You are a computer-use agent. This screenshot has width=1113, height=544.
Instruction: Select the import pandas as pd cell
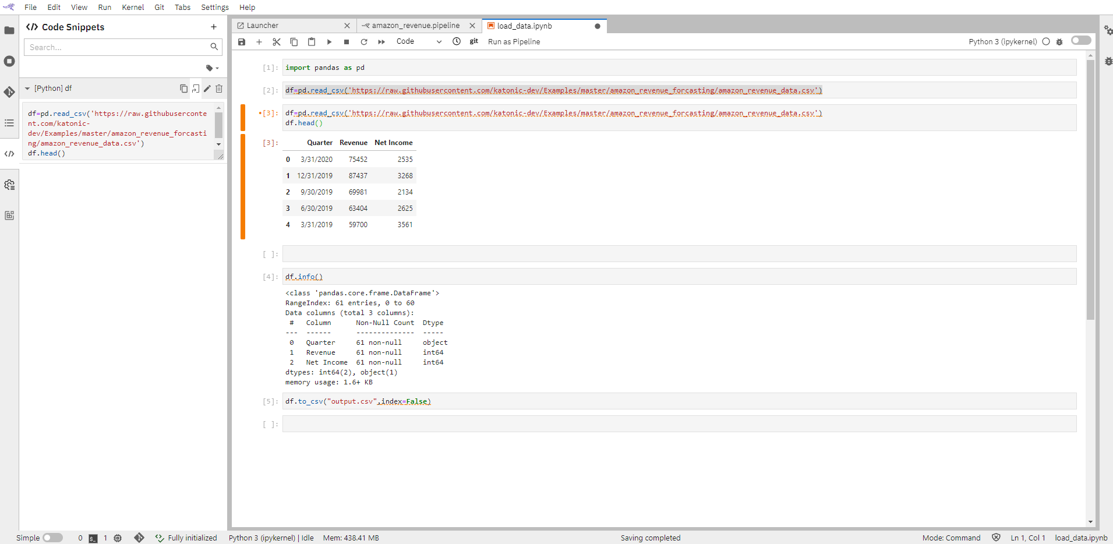(x=679, y=68)
